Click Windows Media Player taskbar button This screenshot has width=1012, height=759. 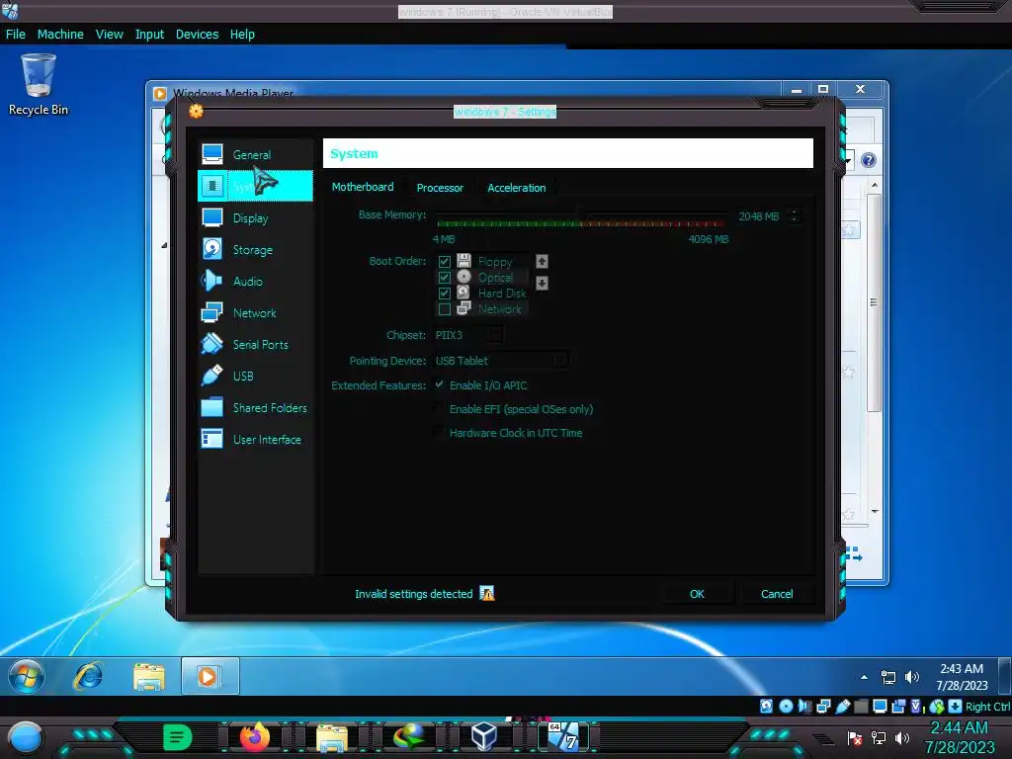point(210,676)
